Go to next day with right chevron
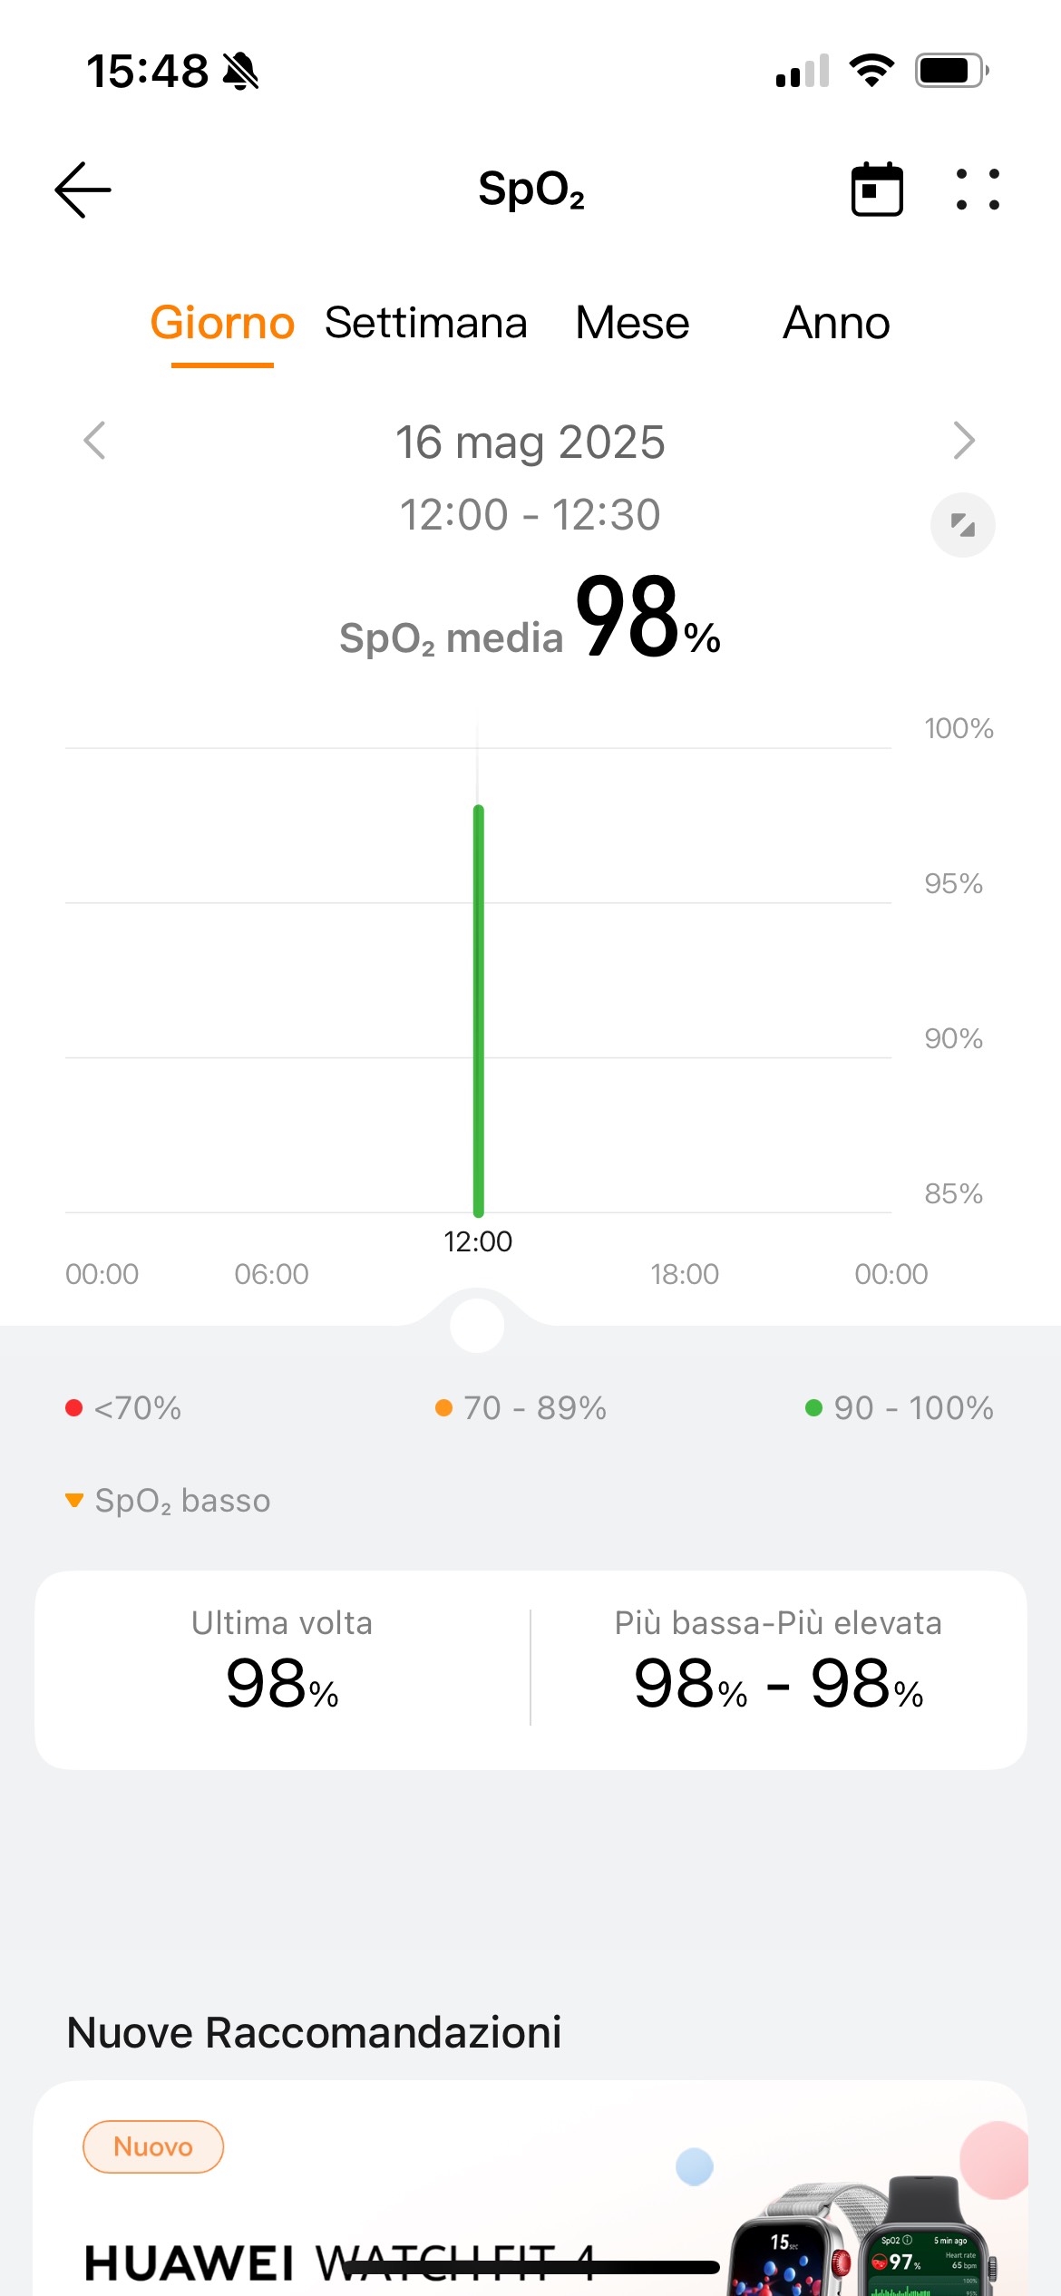 tap(964, 441)
